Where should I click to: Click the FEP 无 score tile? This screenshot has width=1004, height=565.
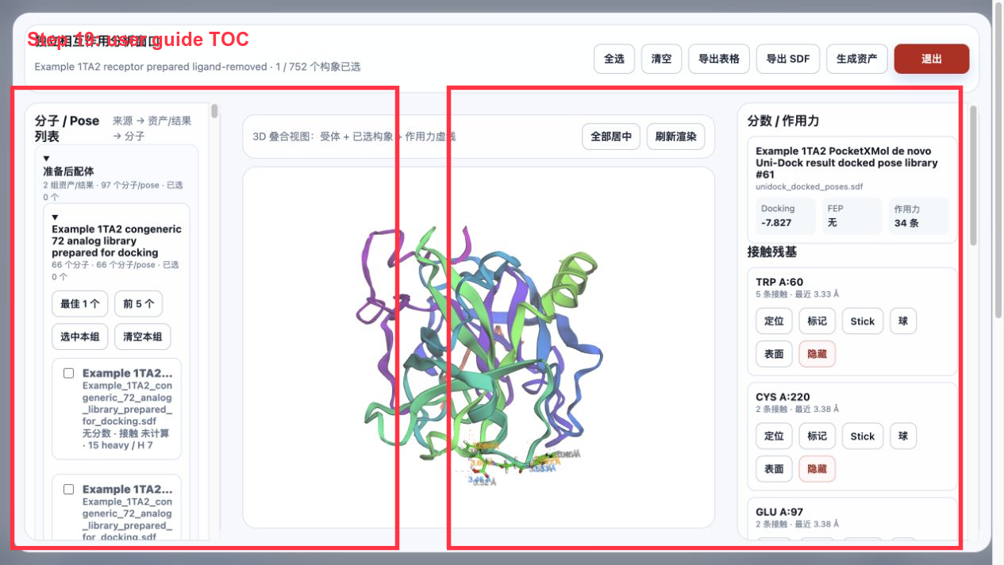852,216
